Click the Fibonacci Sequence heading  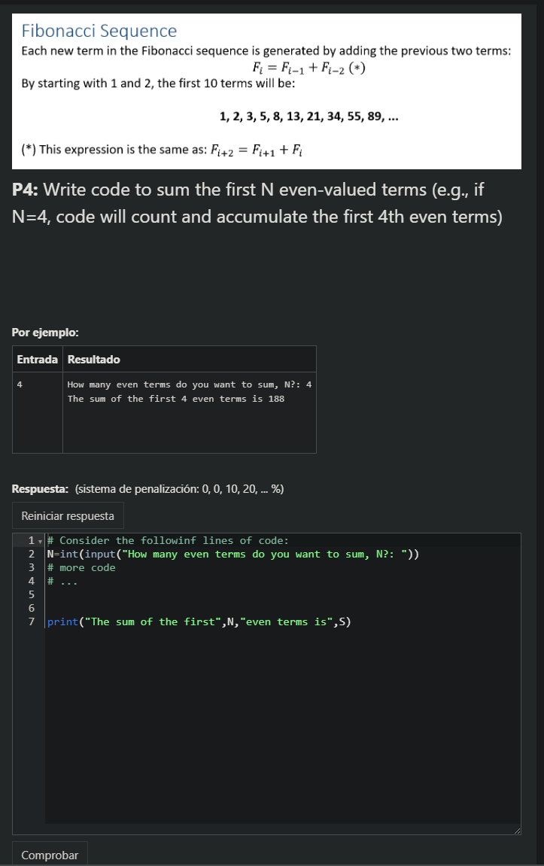tap(99, 31)
